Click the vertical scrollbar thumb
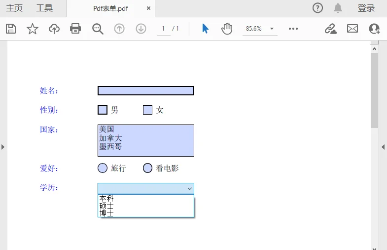The height and width of the screenshot is (250, 387). coord(374,90)
